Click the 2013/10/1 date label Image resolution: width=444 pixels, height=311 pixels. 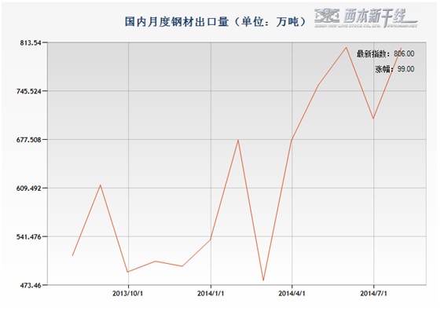pyautogui.click(x=128, y=294)
